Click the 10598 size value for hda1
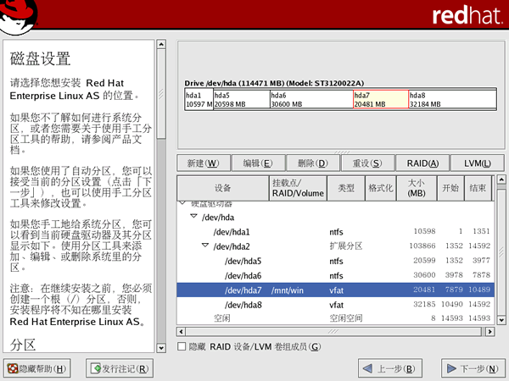509x381 pixels. click(x=424, y=231)
